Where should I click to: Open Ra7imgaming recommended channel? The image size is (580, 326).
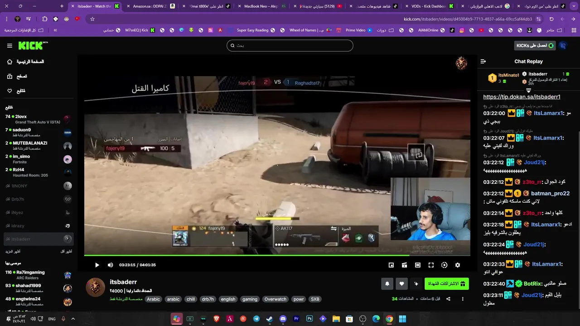click(x=39, y=275)
